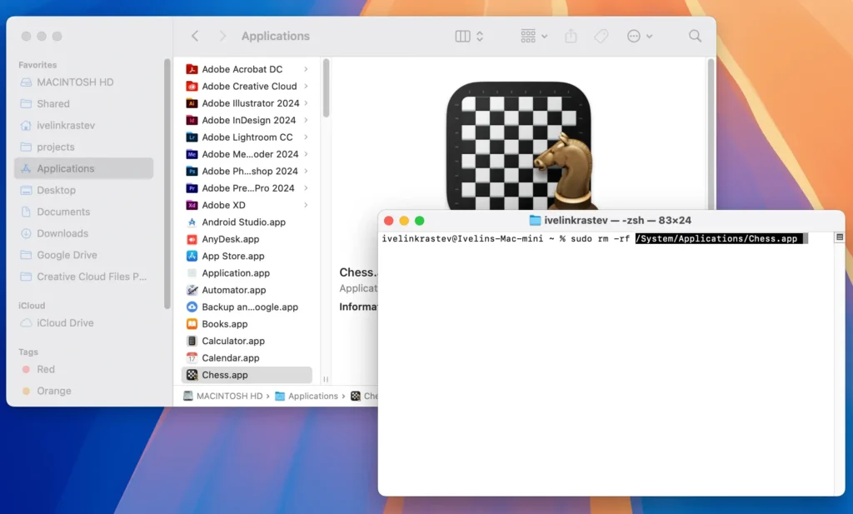Screen dimensions: 853x514
Task: Click Finder preview pane scrollbar
Action: pyautogui.click(x=711, y=133)
